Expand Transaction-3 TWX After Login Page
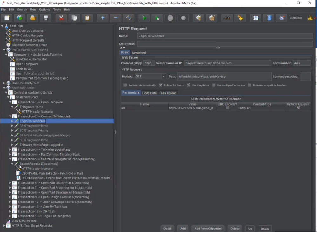The image size is (317, 232). (x=10, y=149)
